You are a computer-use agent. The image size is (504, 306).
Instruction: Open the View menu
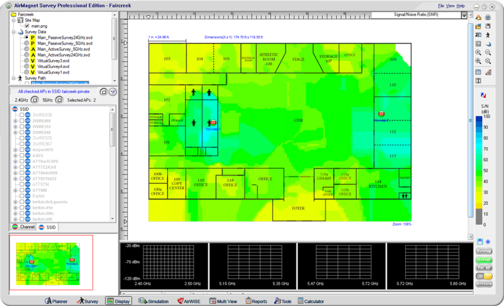click(450, 6)
